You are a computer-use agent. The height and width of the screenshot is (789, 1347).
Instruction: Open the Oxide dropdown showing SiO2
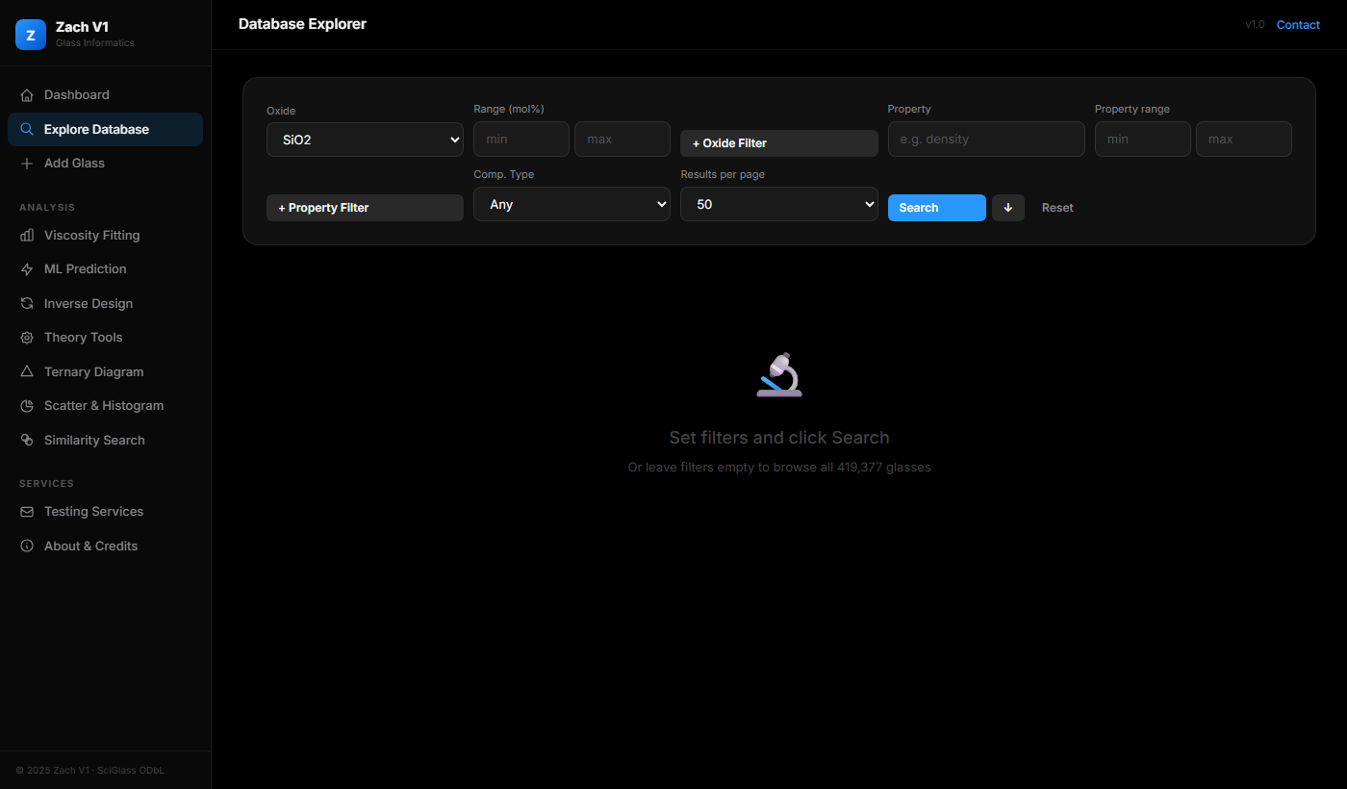(365, 140)
